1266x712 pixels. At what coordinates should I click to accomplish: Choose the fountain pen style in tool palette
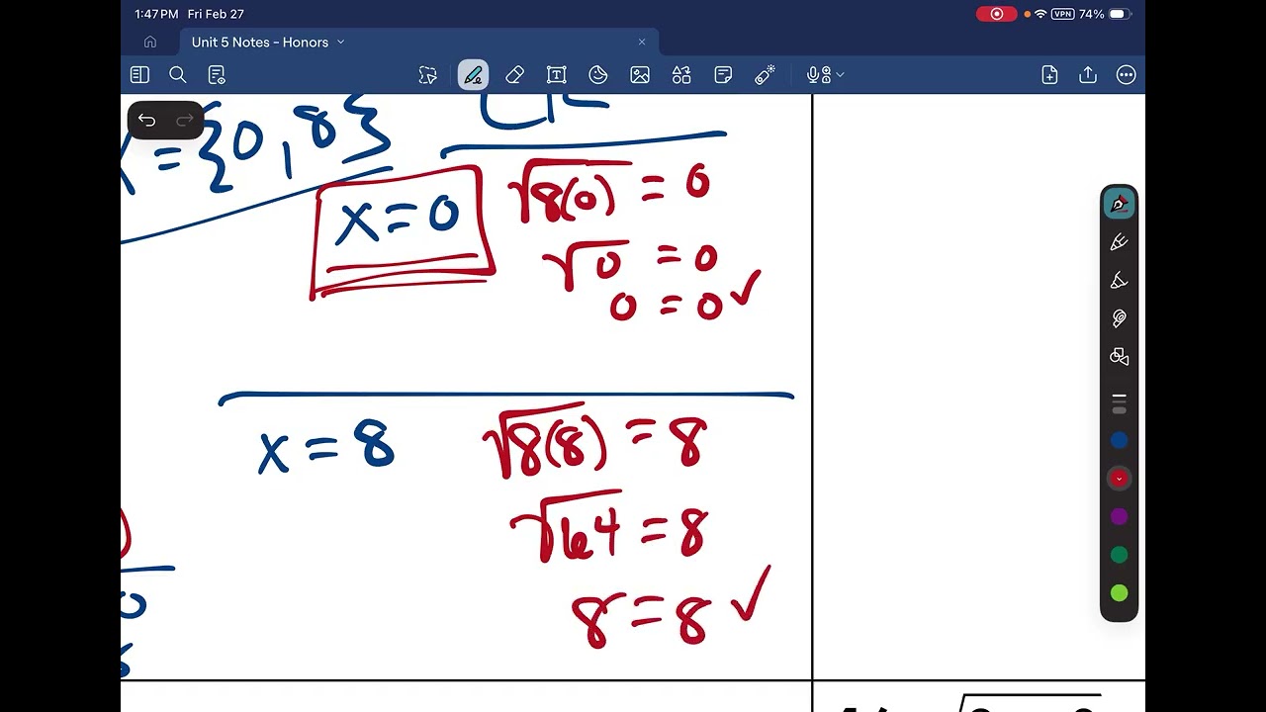click(x=1120, y=204)
